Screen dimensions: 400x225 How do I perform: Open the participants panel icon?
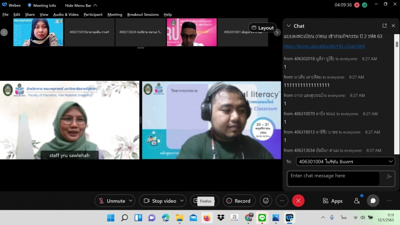coord(357,201)
